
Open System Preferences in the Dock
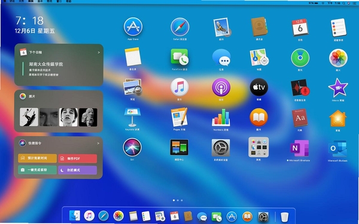pos(263,216)
